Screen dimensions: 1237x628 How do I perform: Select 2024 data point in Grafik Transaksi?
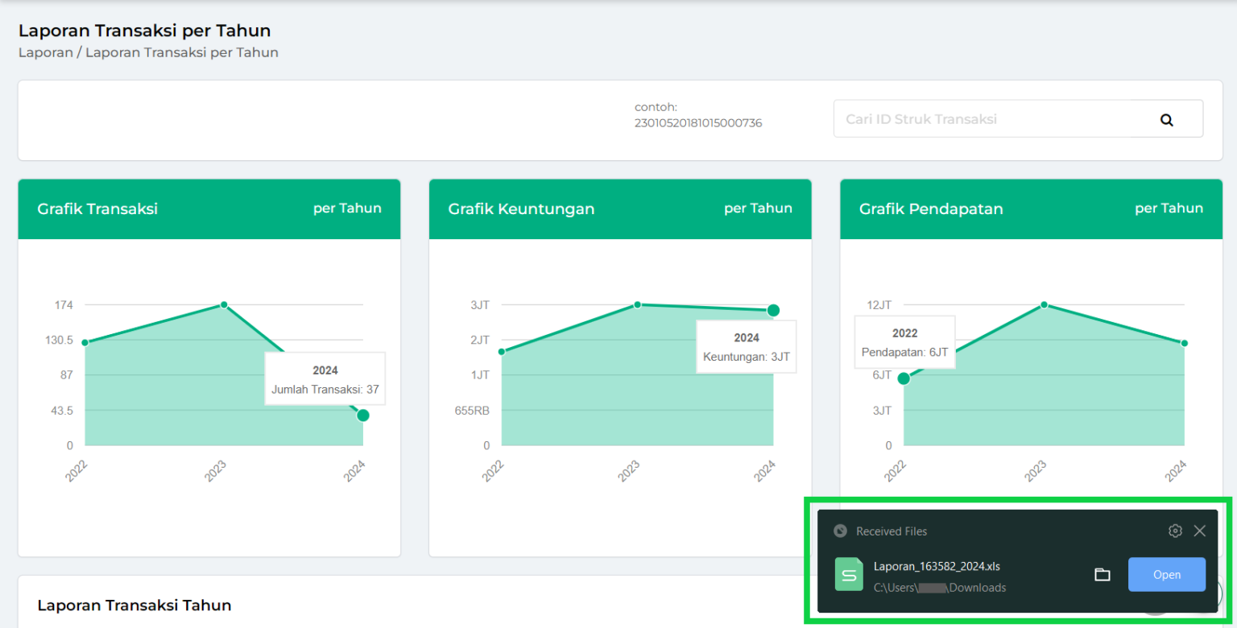coord(363,415)
